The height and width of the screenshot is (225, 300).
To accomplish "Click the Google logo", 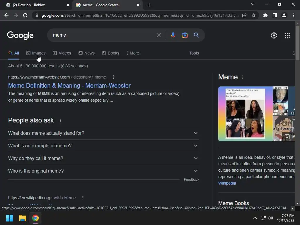I will pos(20,35).
